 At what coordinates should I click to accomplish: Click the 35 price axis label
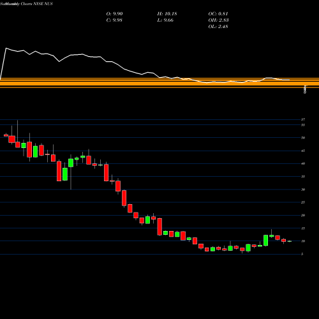point(303,177)
